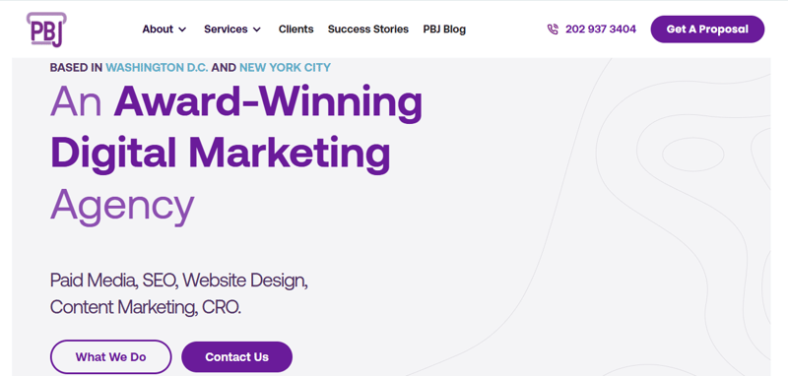Expand the Services chevron arrow

click(257, 30)
